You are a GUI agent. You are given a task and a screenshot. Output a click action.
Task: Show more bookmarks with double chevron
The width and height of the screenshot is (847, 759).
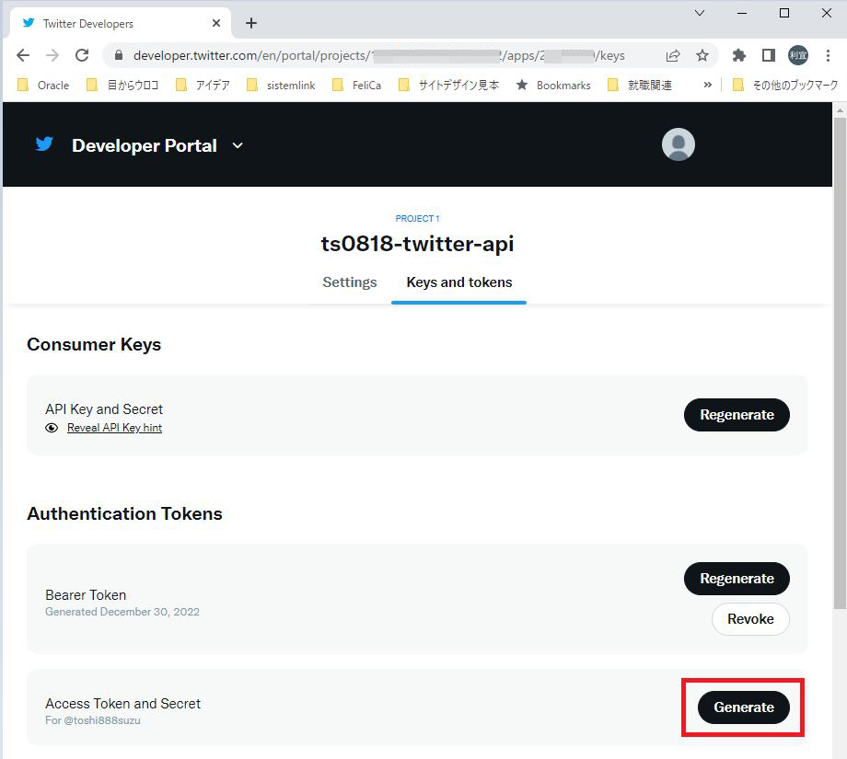click(708, 85)
